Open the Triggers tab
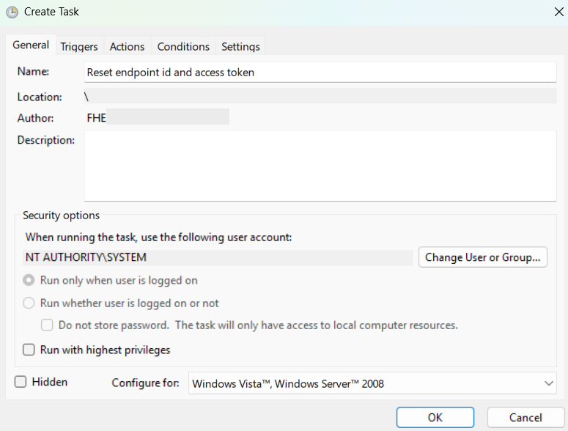Image resolution: width=568 pixels, height=431 pixels. tap(79, 46)
